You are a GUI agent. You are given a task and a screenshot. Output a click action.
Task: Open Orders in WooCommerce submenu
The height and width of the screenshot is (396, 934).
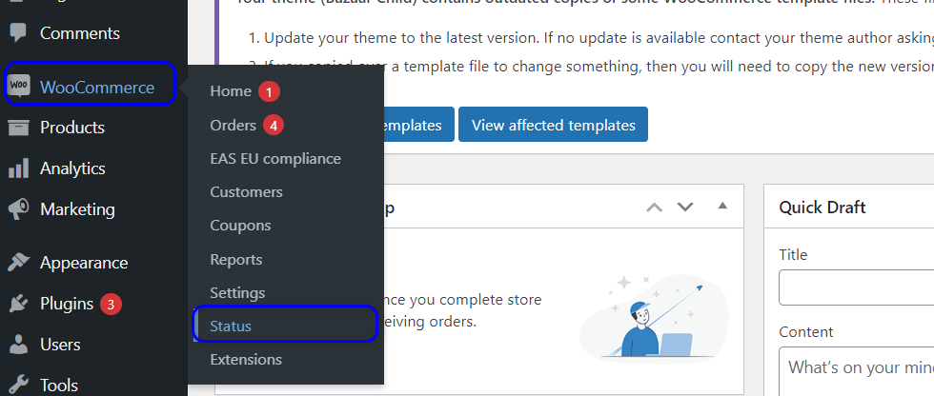233,125
